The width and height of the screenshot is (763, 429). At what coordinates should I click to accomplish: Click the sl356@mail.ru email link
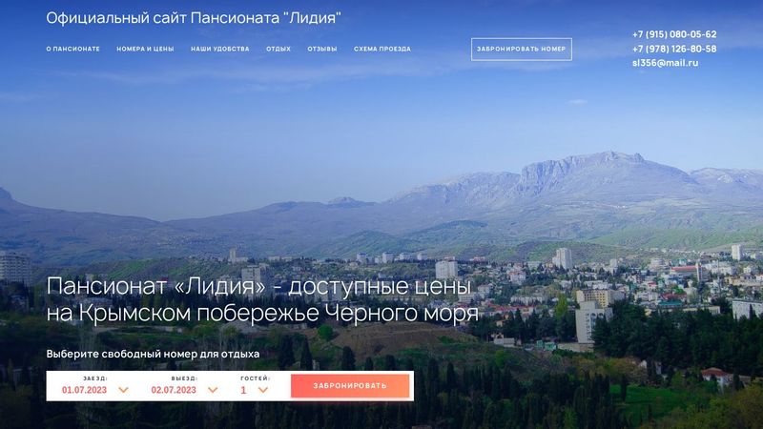pyautogui.click(x=665, y=63)
